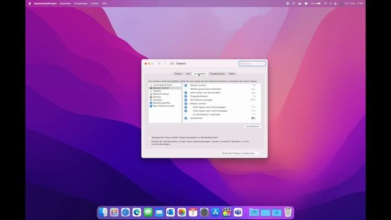The image size is (391, 220).
Task: Click the Schreibtisch anzeigen shortcut key value
Action: click(253, 100)
